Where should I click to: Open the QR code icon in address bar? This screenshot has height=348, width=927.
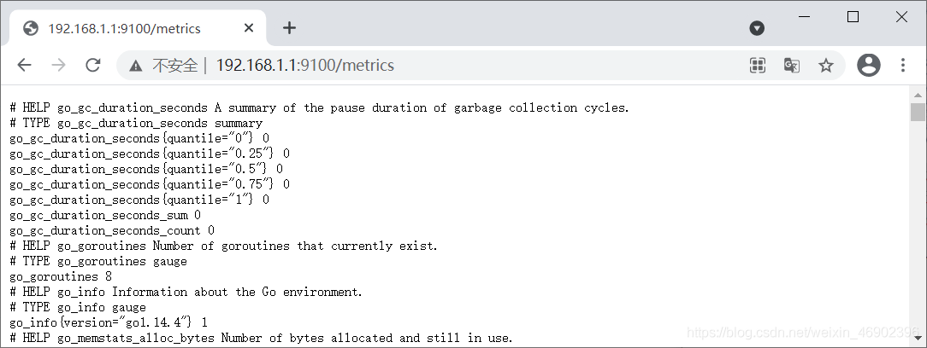point(758,66)
